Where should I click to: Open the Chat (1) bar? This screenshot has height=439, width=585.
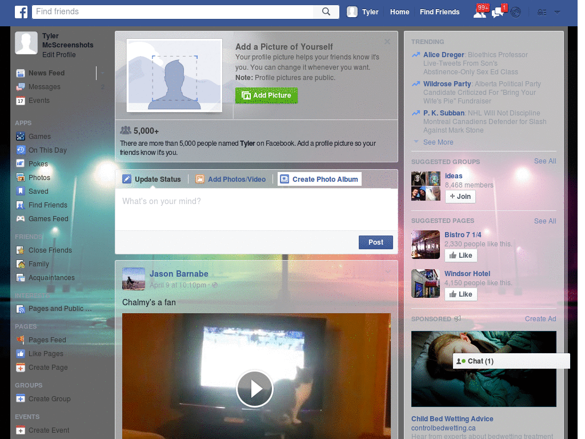511,361
